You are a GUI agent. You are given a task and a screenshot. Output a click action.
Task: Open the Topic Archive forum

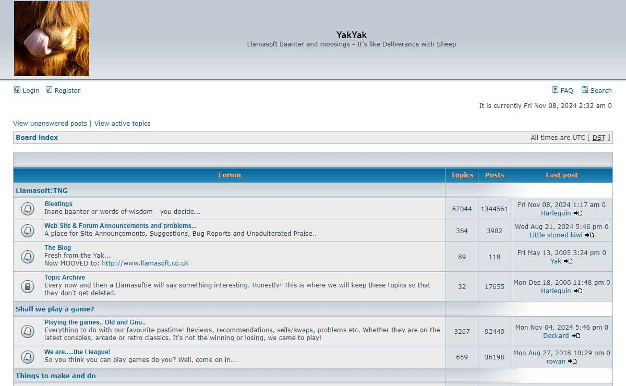65,278
